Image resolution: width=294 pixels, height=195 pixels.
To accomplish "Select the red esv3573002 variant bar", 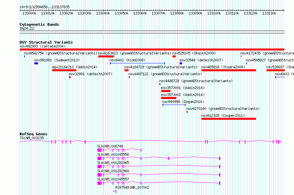I will pos(169,98).
